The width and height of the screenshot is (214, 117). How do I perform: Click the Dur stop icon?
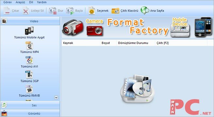click(53, 11)
